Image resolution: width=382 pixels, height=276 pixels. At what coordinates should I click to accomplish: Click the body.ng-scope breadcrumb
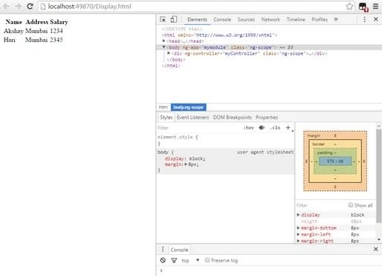188,108
